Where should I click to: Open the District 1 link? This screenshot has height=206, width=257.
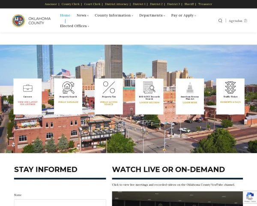pyautogui.click(x=139, y=4)
